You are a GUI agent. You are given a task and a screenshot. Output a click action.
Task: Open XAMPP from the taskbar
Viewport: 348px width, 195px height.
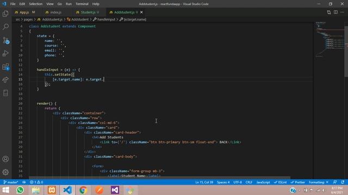[52, 190]
